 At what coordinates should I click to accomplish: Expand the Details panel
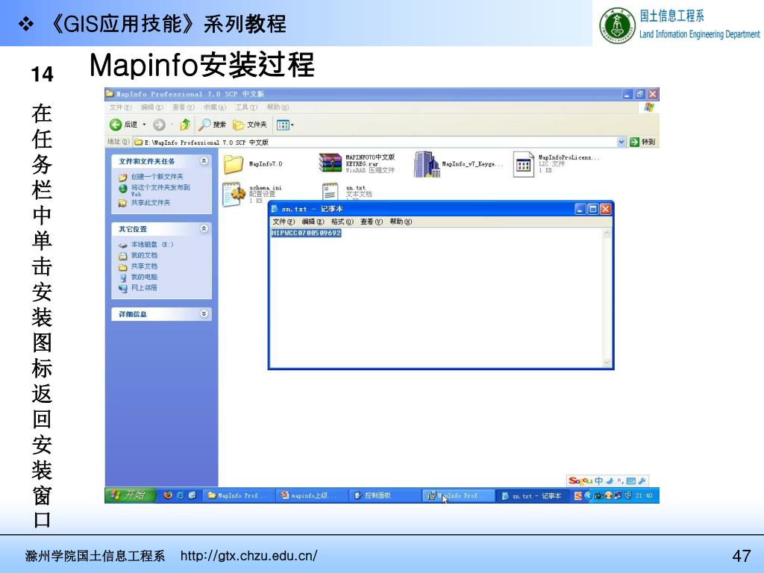(x=204, y=314)
